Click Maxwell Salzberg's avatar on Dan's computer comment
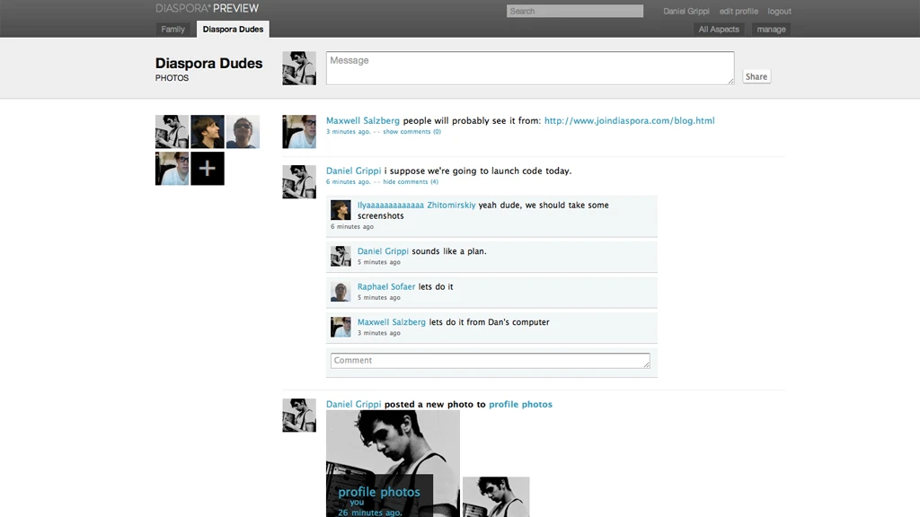Screen dimensions: 920x517 341,327
